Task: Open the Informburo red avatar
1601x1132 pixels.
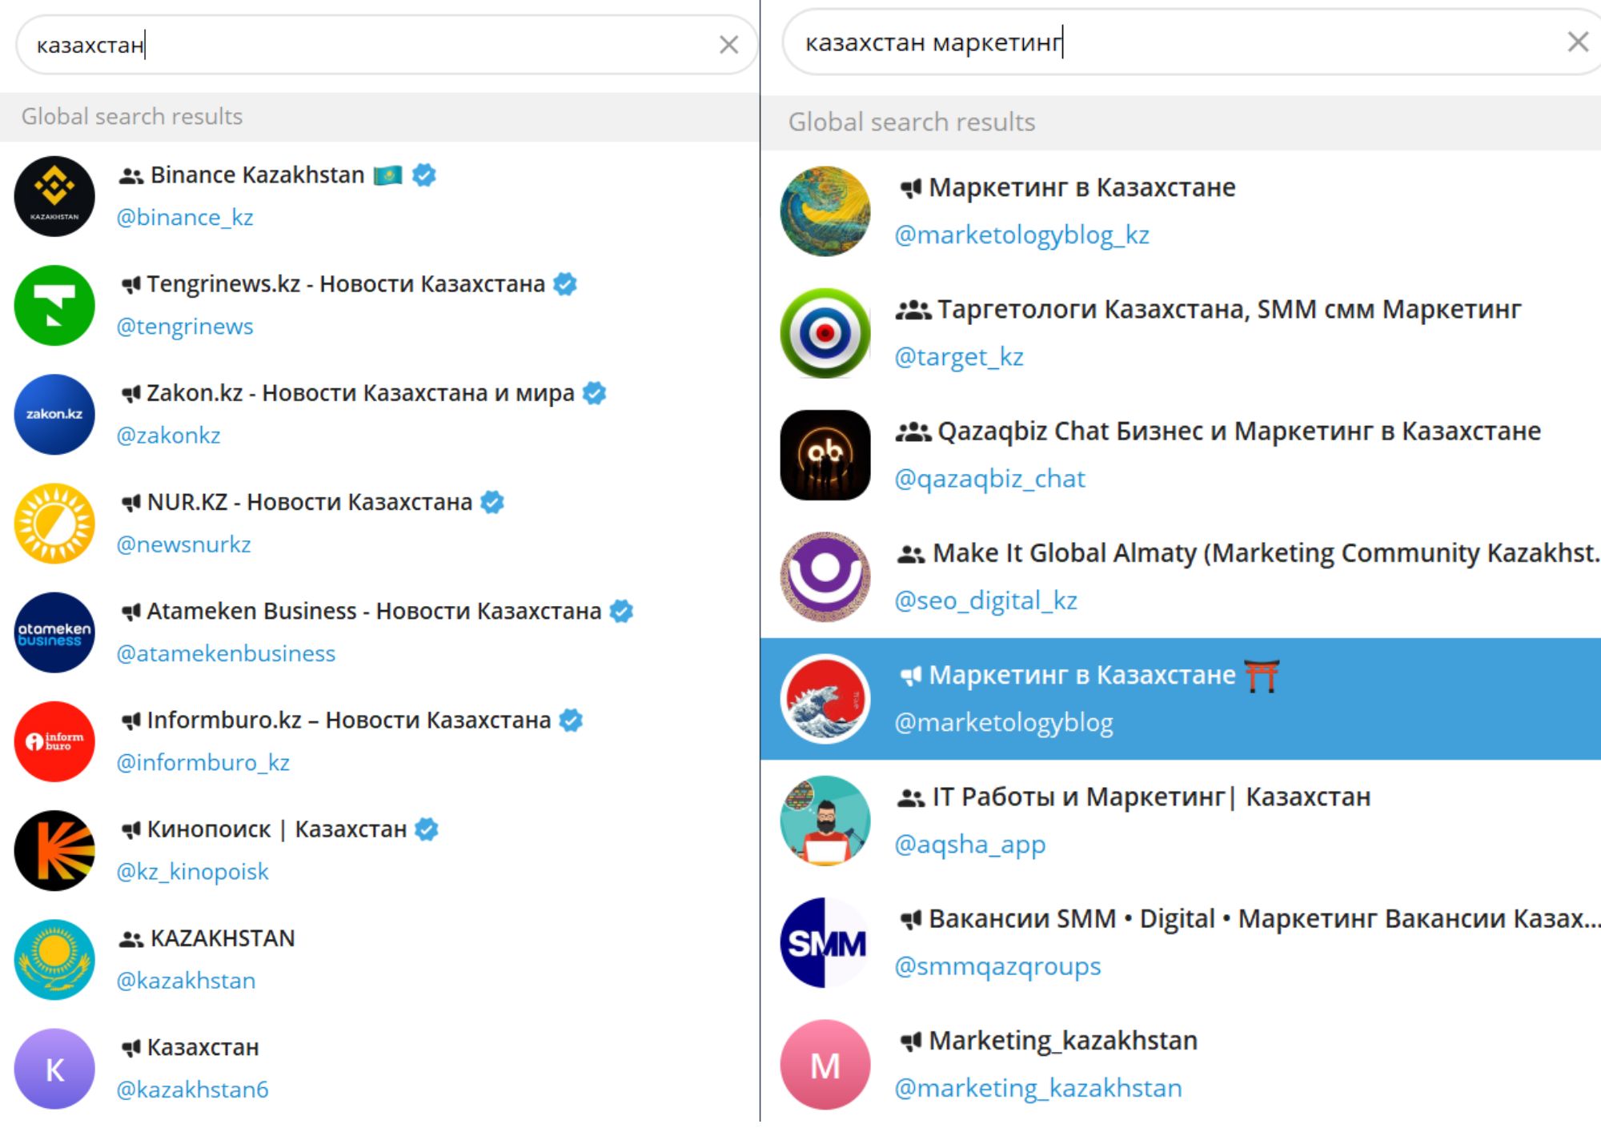Action: (x=54, y=741)
